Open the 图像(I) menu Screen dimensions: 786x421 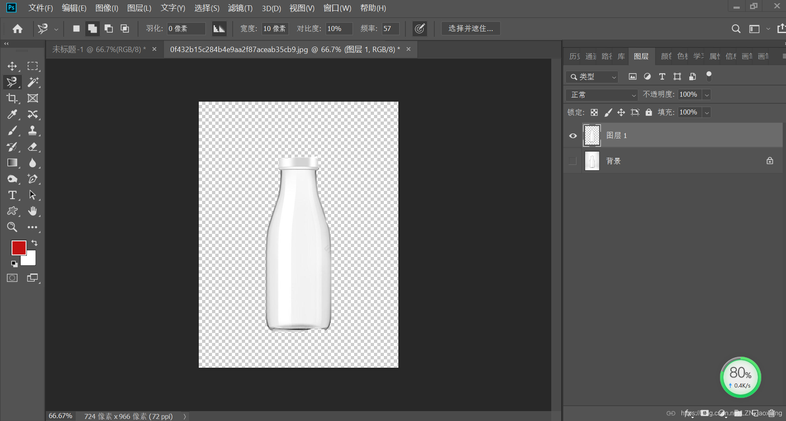(107, 8)
